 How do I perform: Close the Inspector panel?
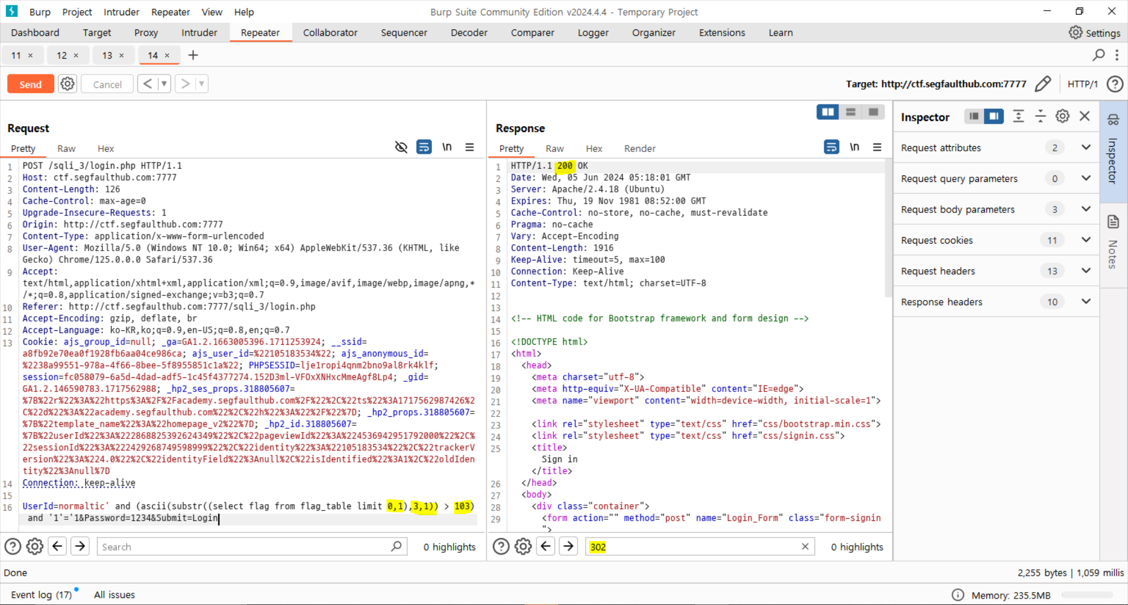[1085, 116]
